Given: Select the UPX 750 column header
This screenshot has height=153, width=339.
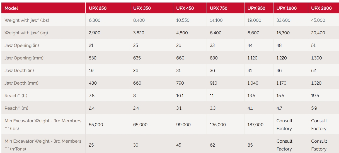Looking at the screenshot, I should click(219, 8).
